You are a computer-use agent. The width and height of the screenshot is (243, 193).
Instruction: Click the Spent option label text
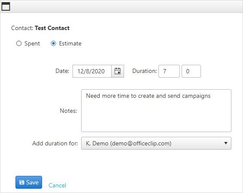coord(32,44)
